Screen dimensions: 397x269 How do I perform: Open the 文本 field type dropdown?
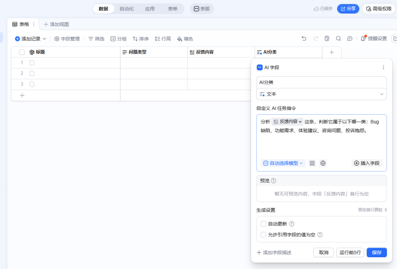321,94
